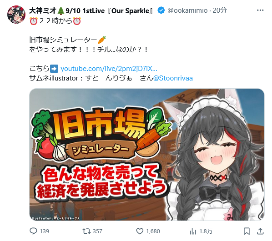272x241 pixels.
Task: Click the share upload icon
Action: pos(260,231)
